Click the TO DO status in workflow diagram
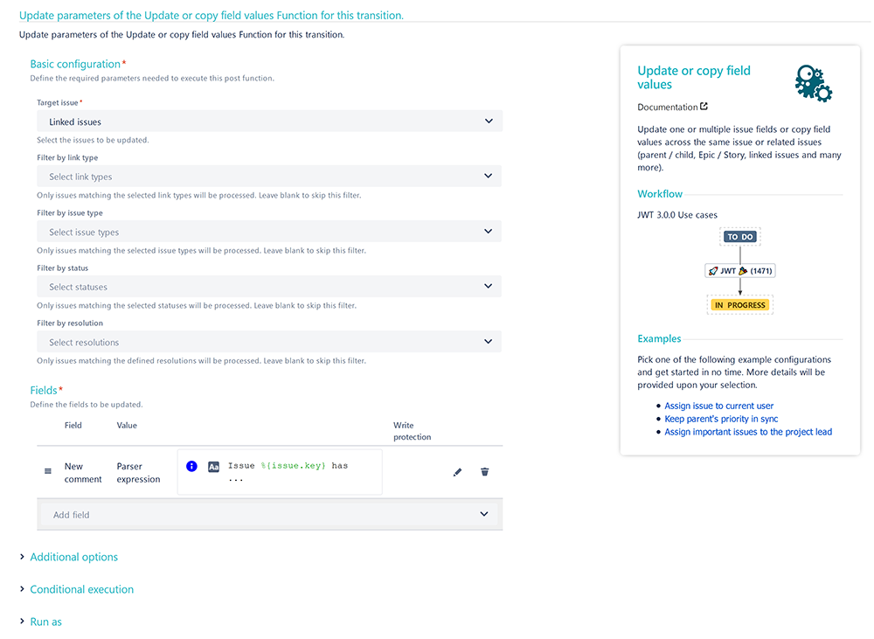This screenshot has width=874, height=639. pos(740,237)
